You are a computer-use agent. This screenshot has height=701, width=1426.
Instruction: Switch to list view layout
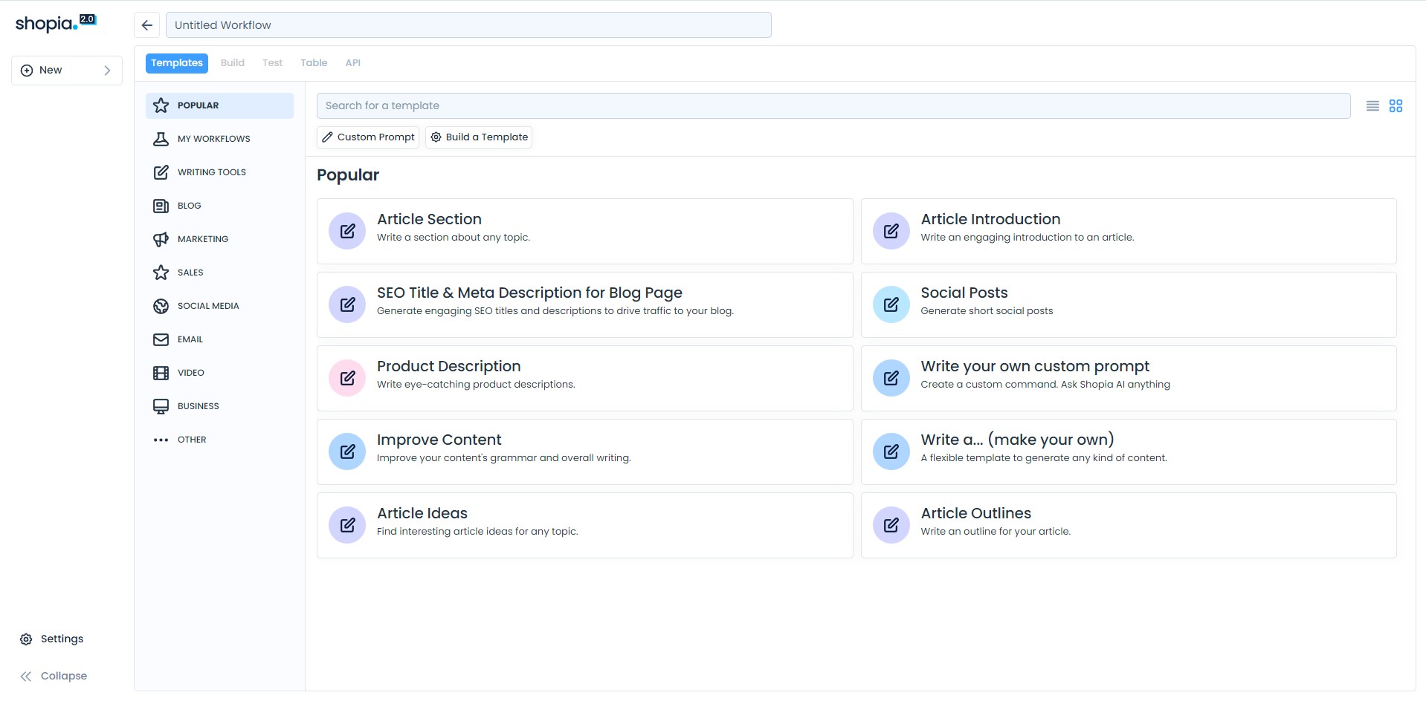(x=1372, y=106)
